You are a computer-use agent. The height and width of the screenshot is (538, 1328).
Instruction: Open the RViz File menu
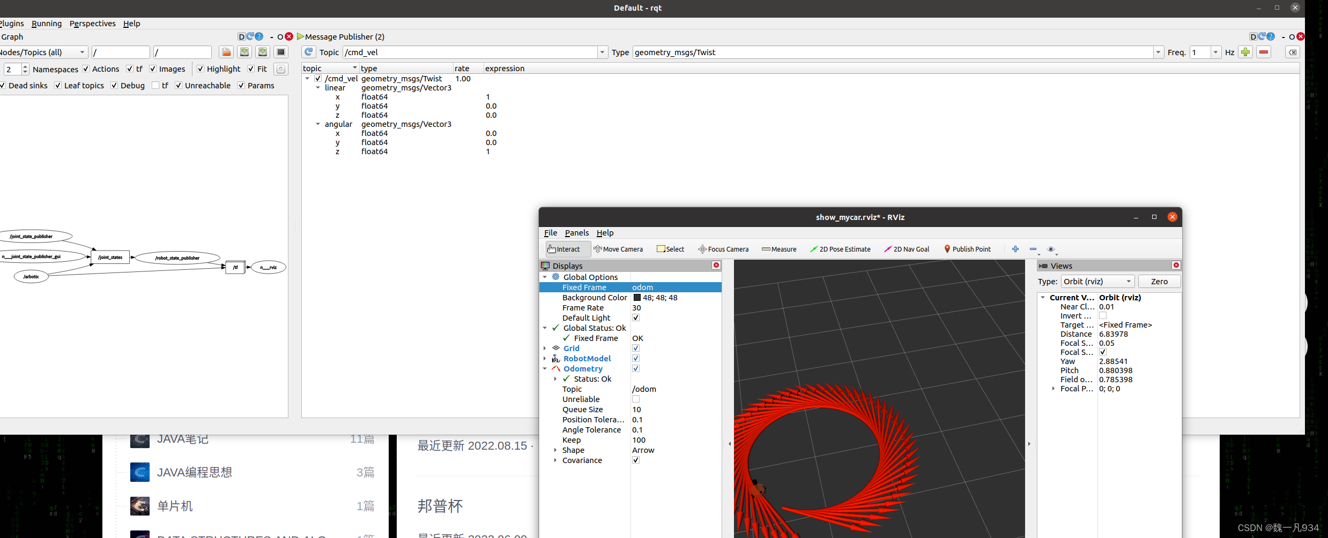pyautogui.click(x=551, y=233)
